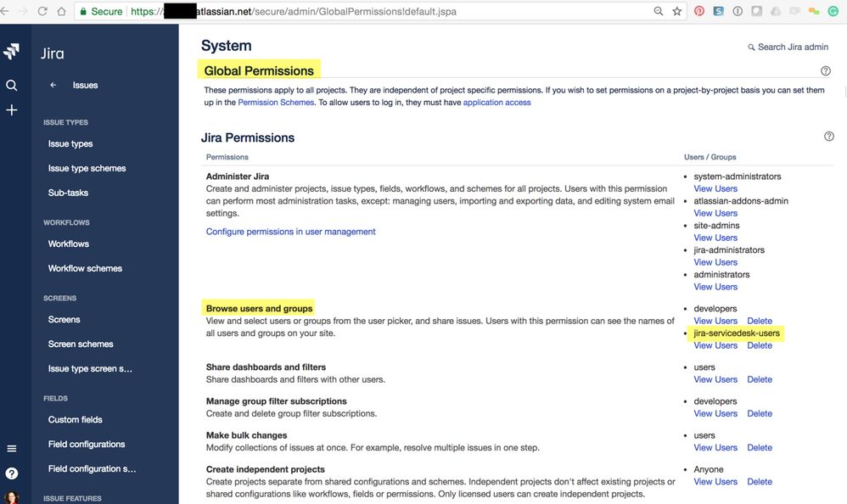Click the grey square extension icon
The image size is (847, 504).
tap(756, 11)
